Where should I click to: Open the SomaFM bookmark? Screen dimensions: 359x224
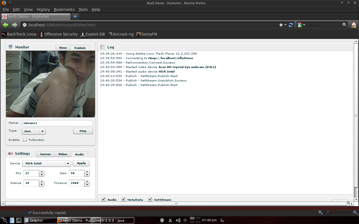(x=147, y=34)
